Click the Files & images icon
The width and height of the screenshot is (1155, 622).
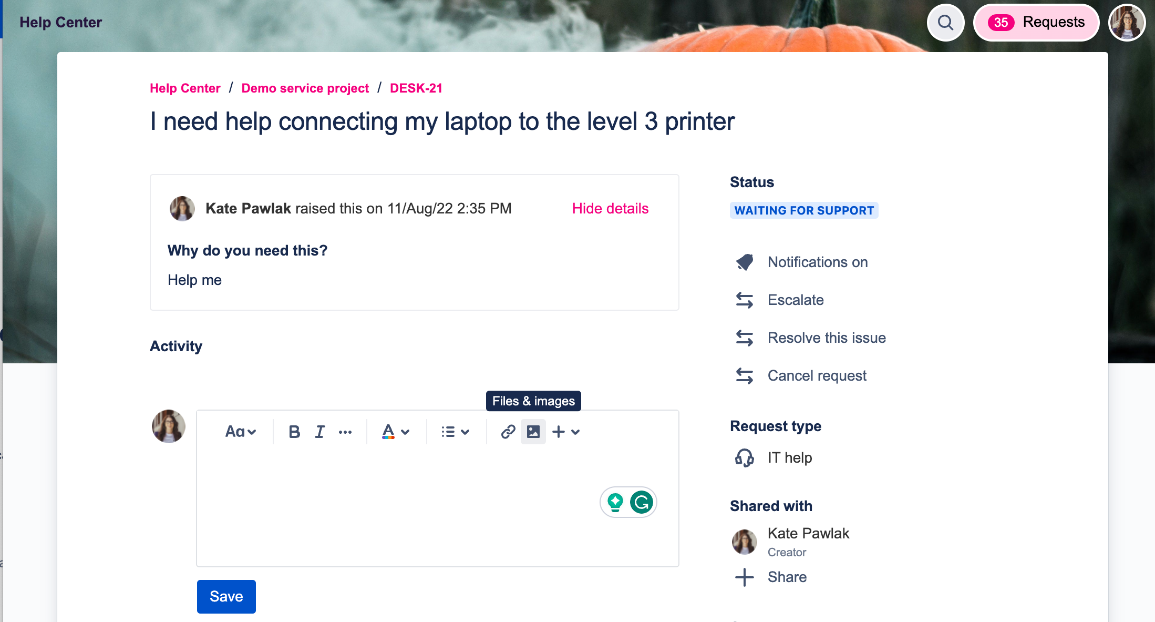(x=533, y=432)
